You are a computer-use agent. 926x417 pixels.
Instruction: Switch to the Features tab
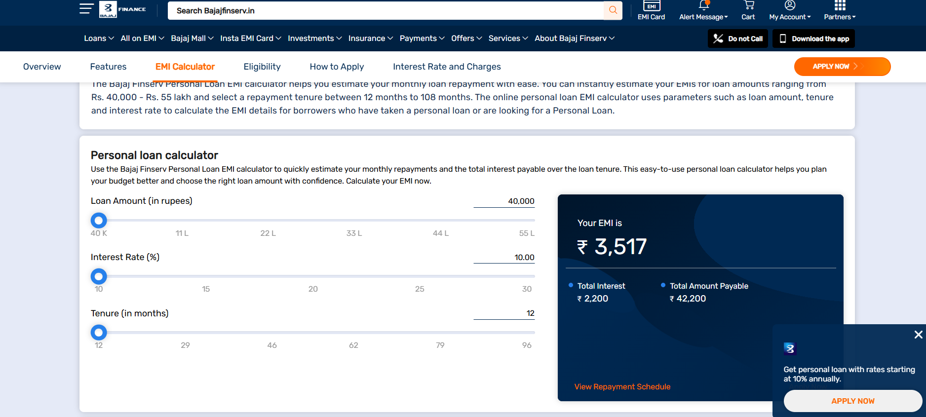(108, 67)
